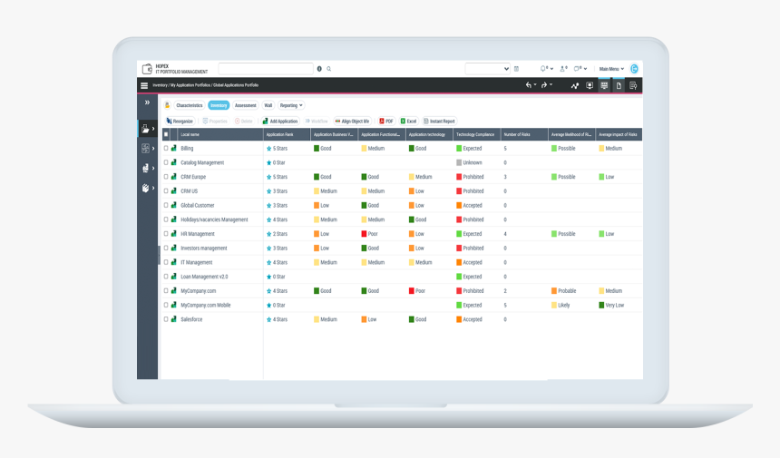Open the books library sidebar section
This screenshot has height=458, width=780.
pos(147,188)
